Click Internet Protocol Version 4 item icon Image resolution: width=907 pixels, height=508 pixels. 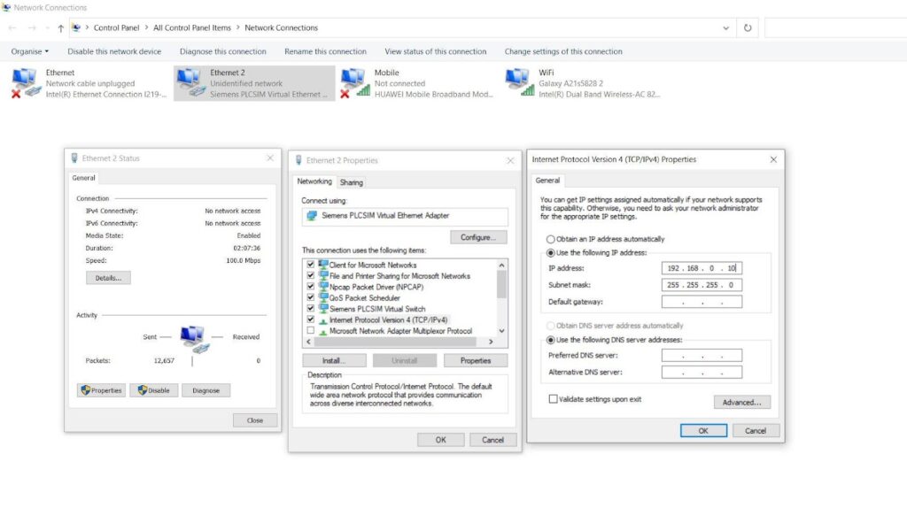(323, 320)
